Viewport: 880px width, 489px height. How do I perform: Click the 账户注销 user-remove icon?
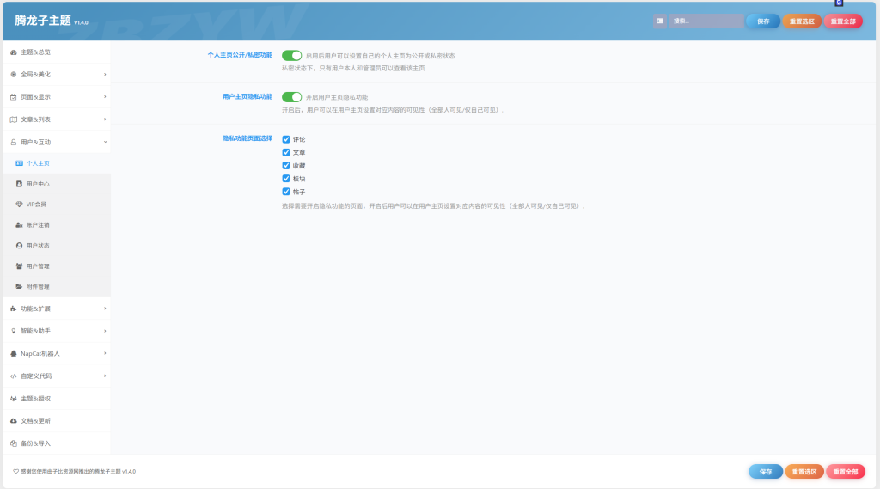tap(19, 225)
